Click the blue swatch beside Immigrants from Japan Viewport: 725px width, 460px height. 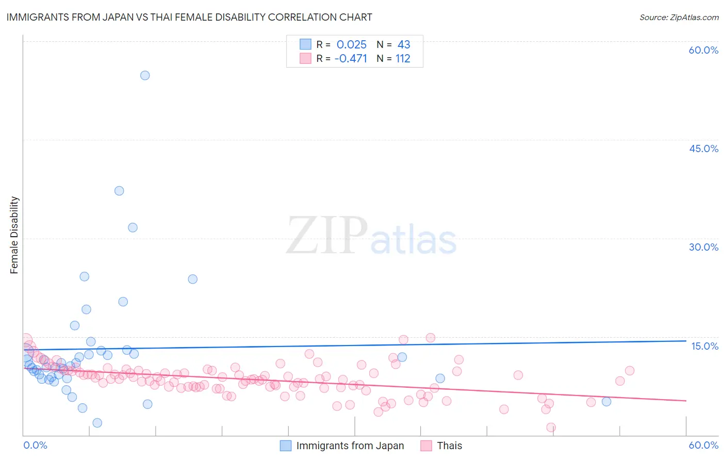286,446
